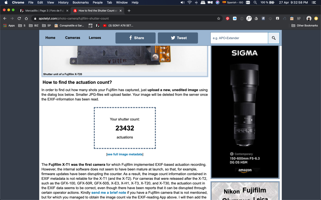Share the page on Facebook
This screenshot has width=321, height=200.
coord(135,38)
